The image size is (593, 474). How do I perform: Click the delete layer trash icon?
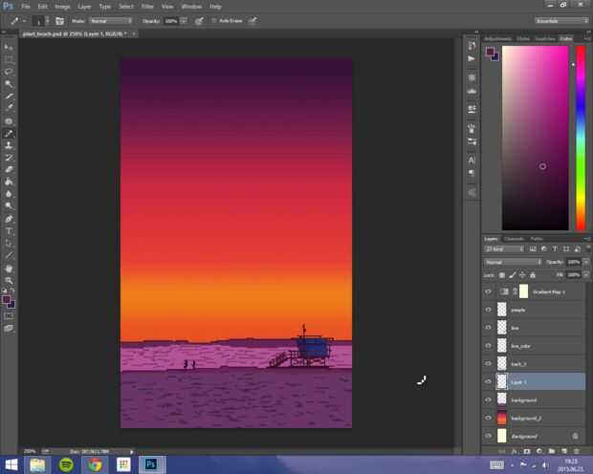tap(577, 451)
